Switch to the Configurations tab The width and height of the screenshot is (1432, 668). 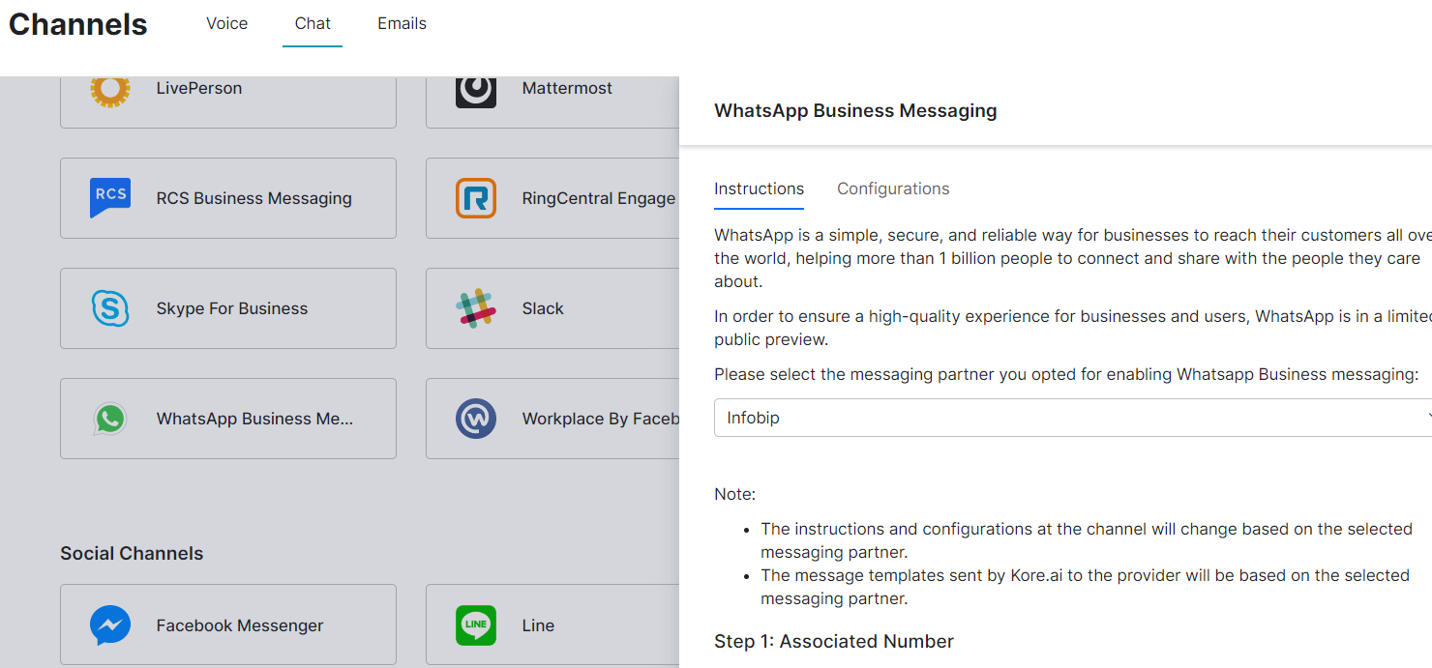click(893, 189)
